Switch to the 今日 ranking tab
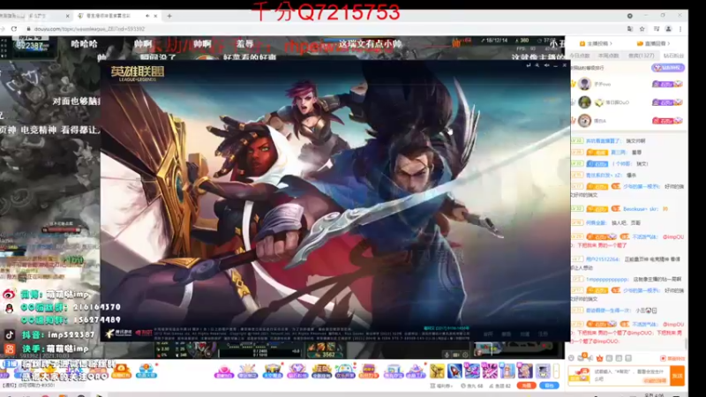Screen dimensions: 706x397 click(x=580, y=56)
